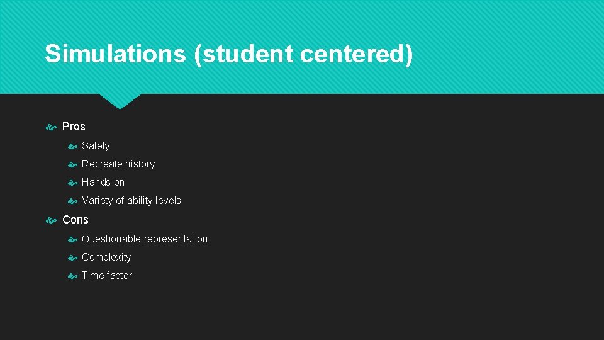Select the Questionable representation text
This screenshot has height=340, width=604.
pyautogui.click(x=145, y=239)
